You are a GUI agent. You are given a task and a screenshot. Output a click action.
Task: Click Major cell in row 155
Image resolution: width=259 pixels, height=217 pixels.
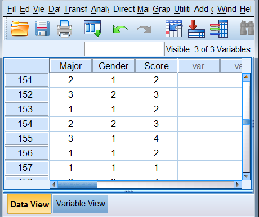pos(70,138)
